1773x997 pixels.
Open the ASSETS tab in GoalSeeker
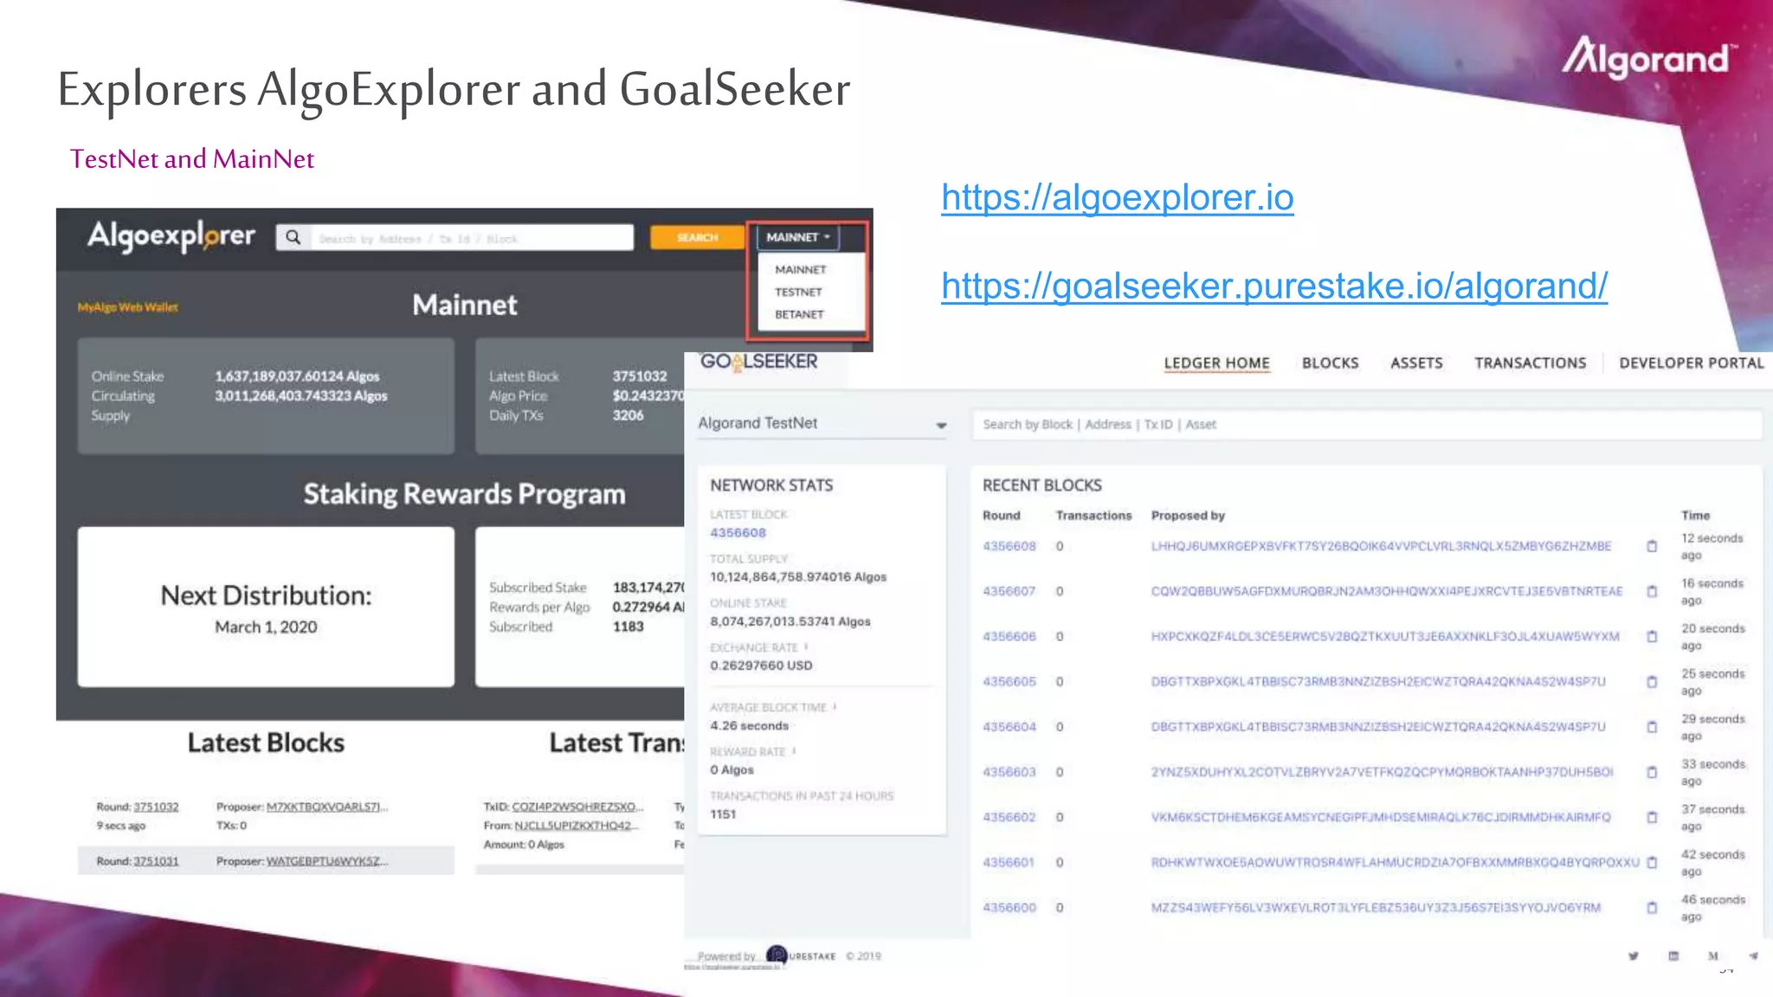coord(1416,363)
